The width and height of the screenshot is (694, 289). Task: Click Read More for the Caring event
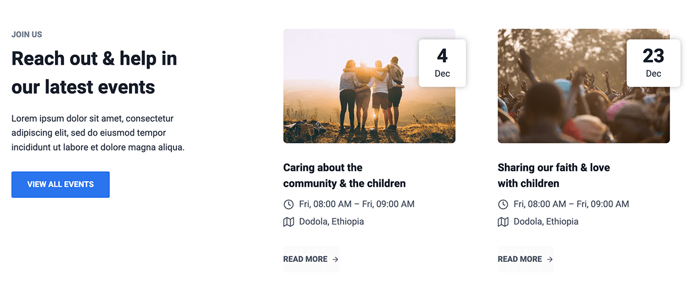tap(305, 259)
